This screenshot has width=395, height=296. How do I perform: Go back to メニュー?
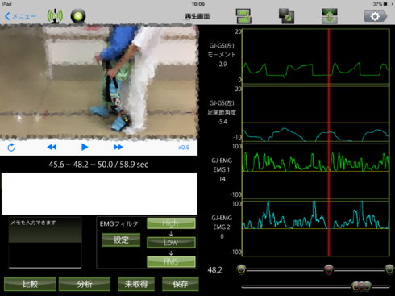pyautogui.click(x=20, y=16)
